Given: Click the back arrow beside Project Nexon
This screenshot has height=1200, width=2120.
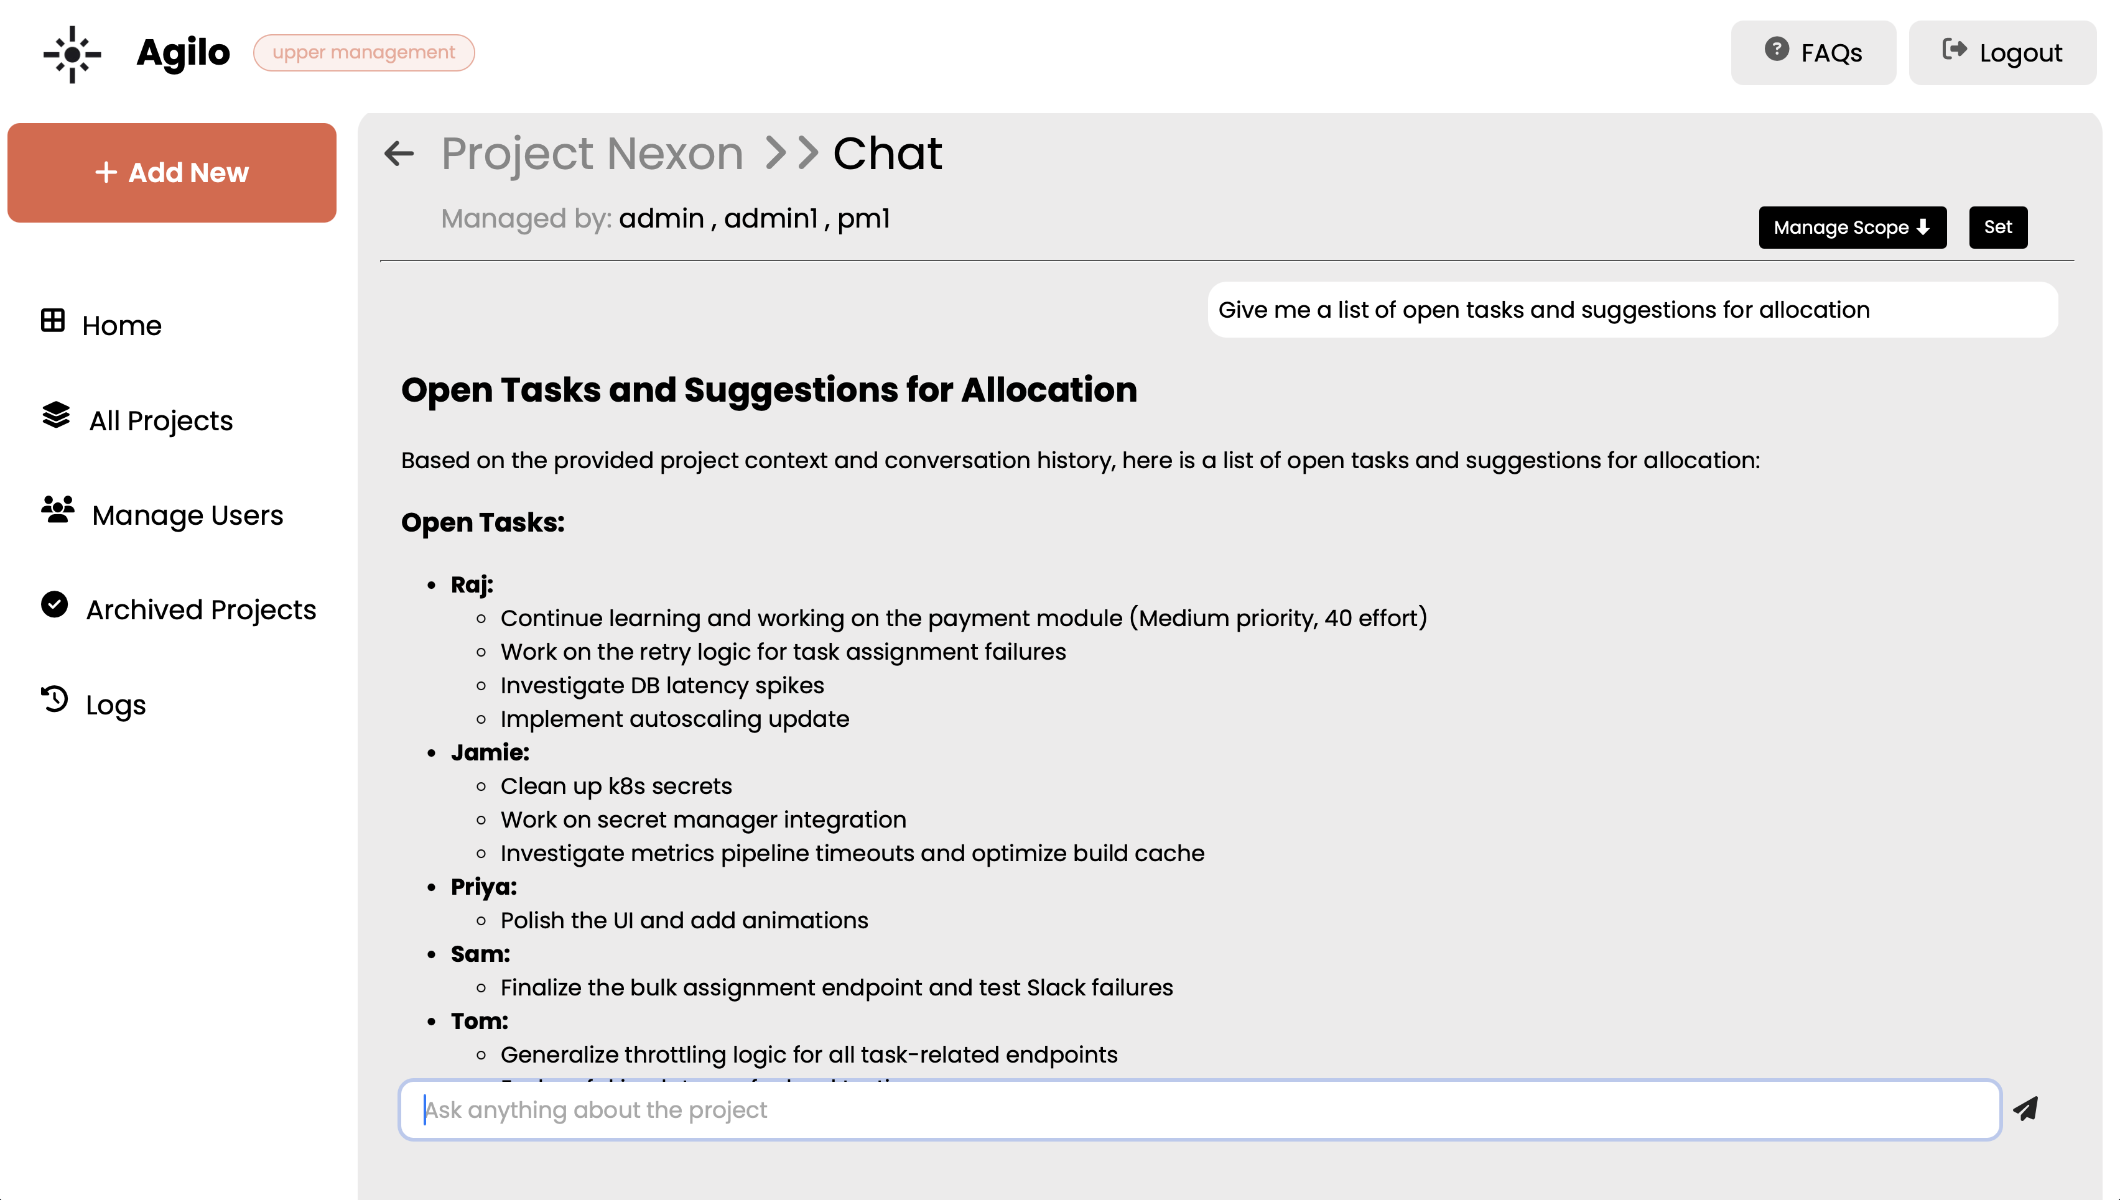Looking at the screenshot, I should click(399, 154).
